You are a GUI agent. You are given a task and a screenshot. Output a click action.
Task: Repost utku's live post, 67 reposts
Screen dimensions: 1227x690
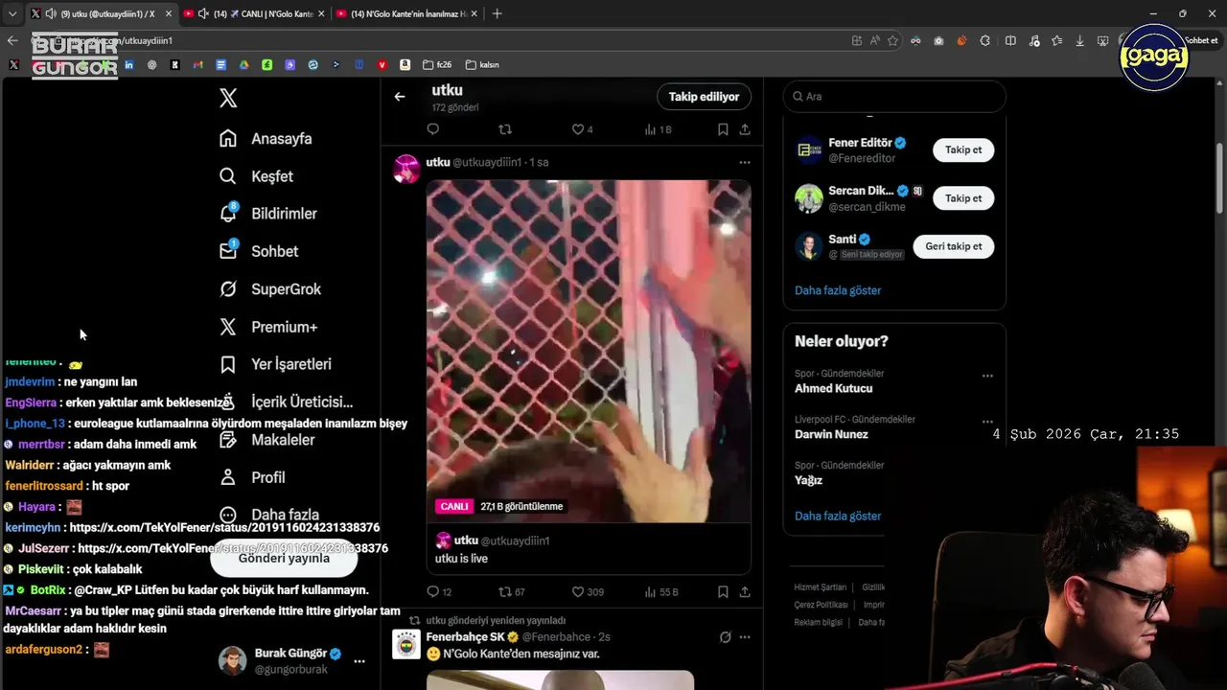point(512,592)
